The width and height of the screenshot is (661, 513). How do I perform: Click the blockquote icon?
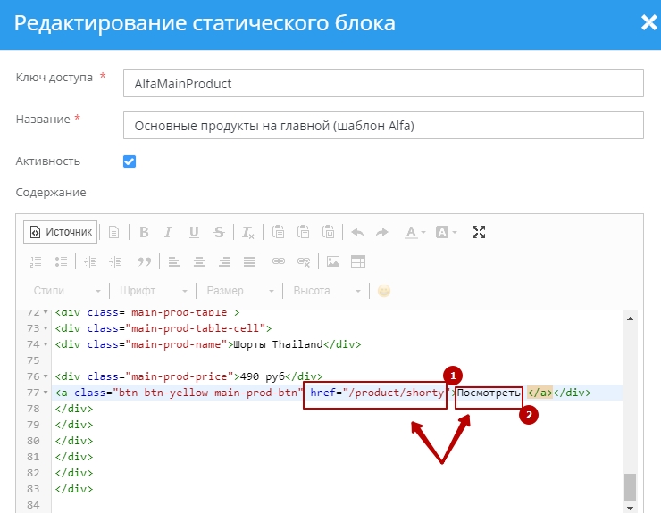(144, 261)
